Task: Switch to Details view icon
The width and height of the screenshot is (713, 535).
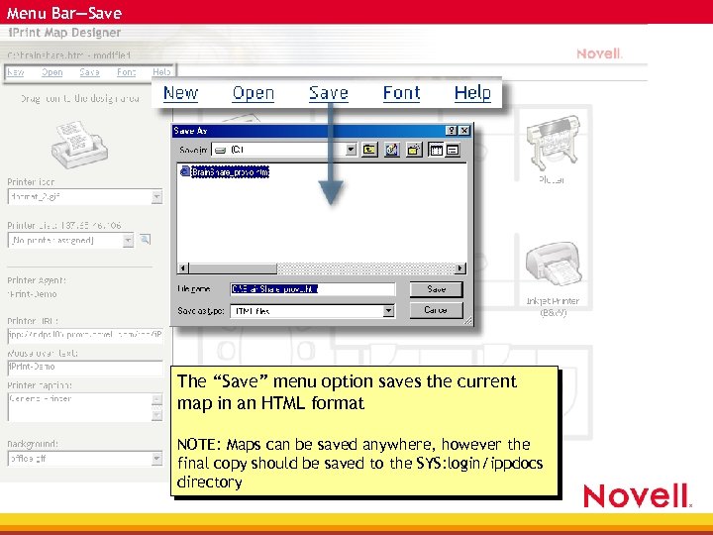Action: (x=453, y=150)
